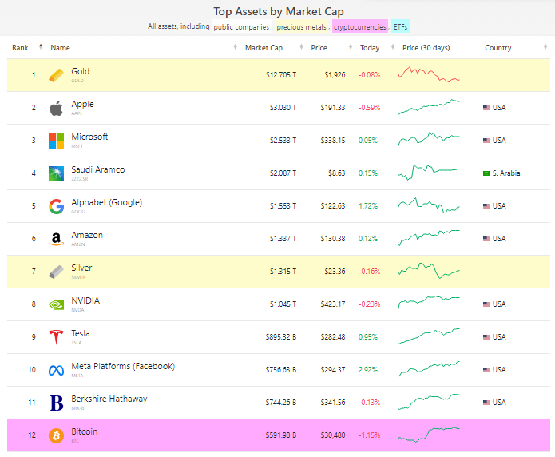Screen dimensions: 555x457
Task: Click the USA flag in Apple row
Action: pos(486,108)
